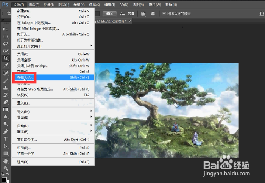This screenshot has width=265, height=183.
Task: Click the Straighten label button
Action: point(131,14)
